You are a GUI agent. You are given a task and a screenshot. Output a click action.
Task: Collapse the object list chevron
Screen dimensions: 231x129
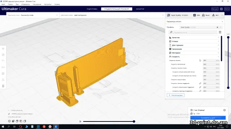click(x=9, y=110)
